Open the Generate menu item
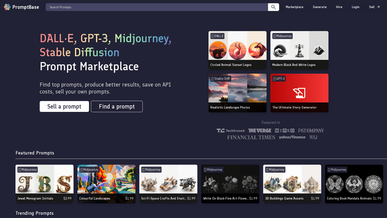Screen dimensions: 387x218 pos(320,7)
